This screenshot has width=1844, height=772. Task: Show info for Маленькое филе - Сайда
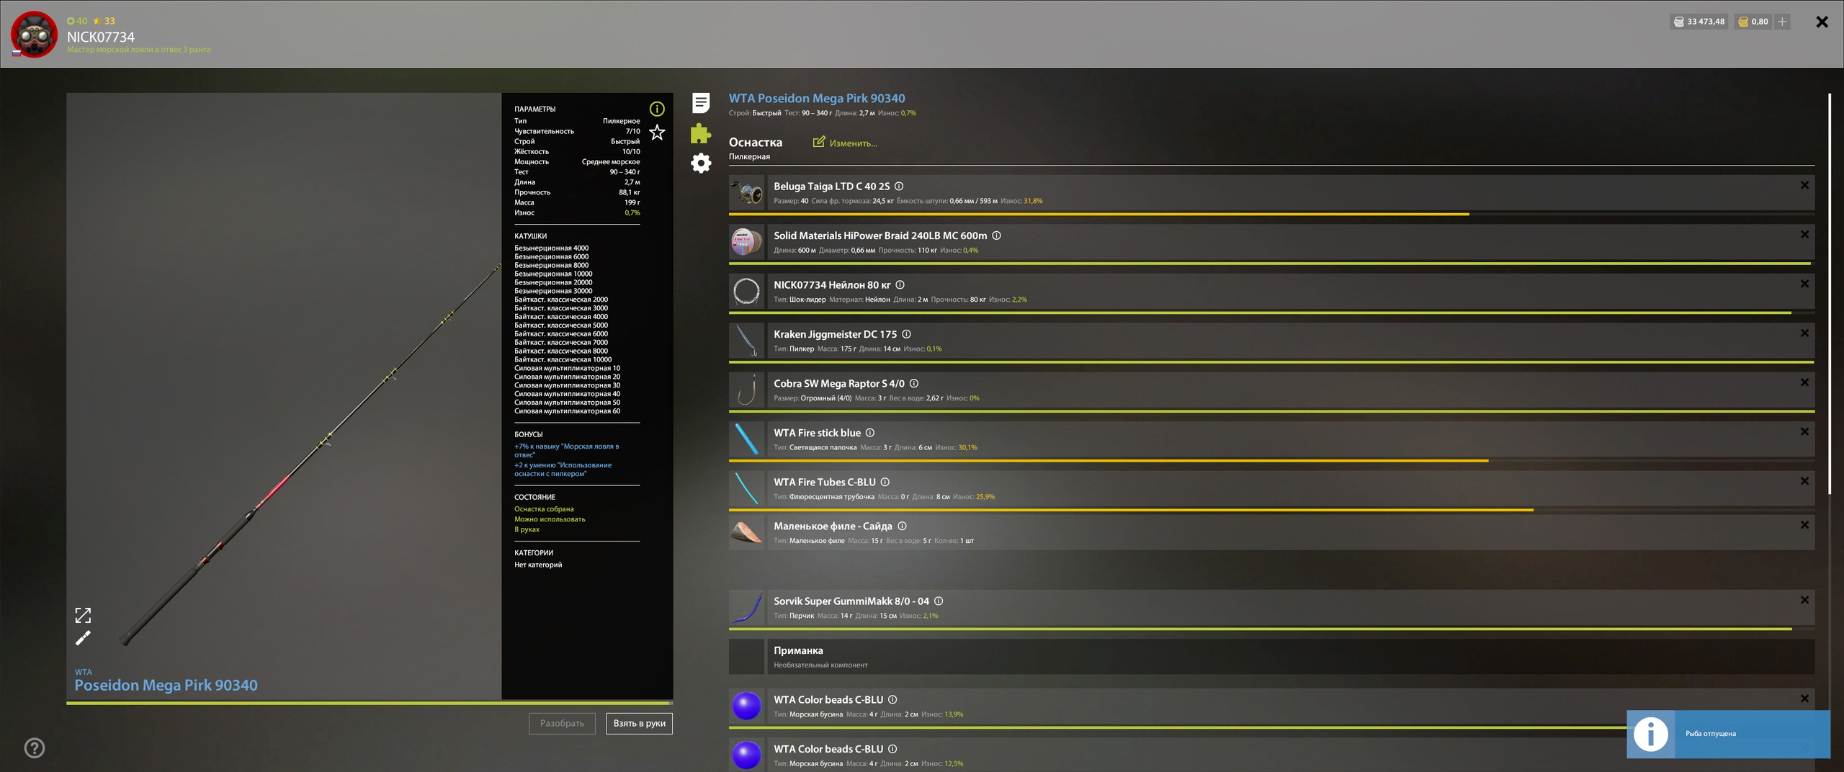pyautogui.click(x=902, y=526)
